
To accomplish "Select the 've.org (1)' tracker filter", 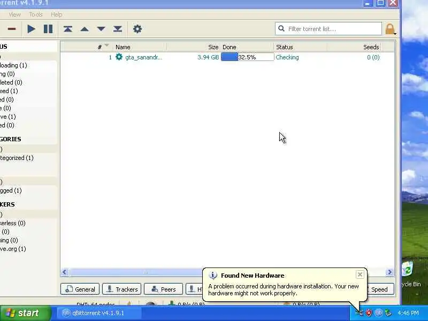I will point(13,249).
